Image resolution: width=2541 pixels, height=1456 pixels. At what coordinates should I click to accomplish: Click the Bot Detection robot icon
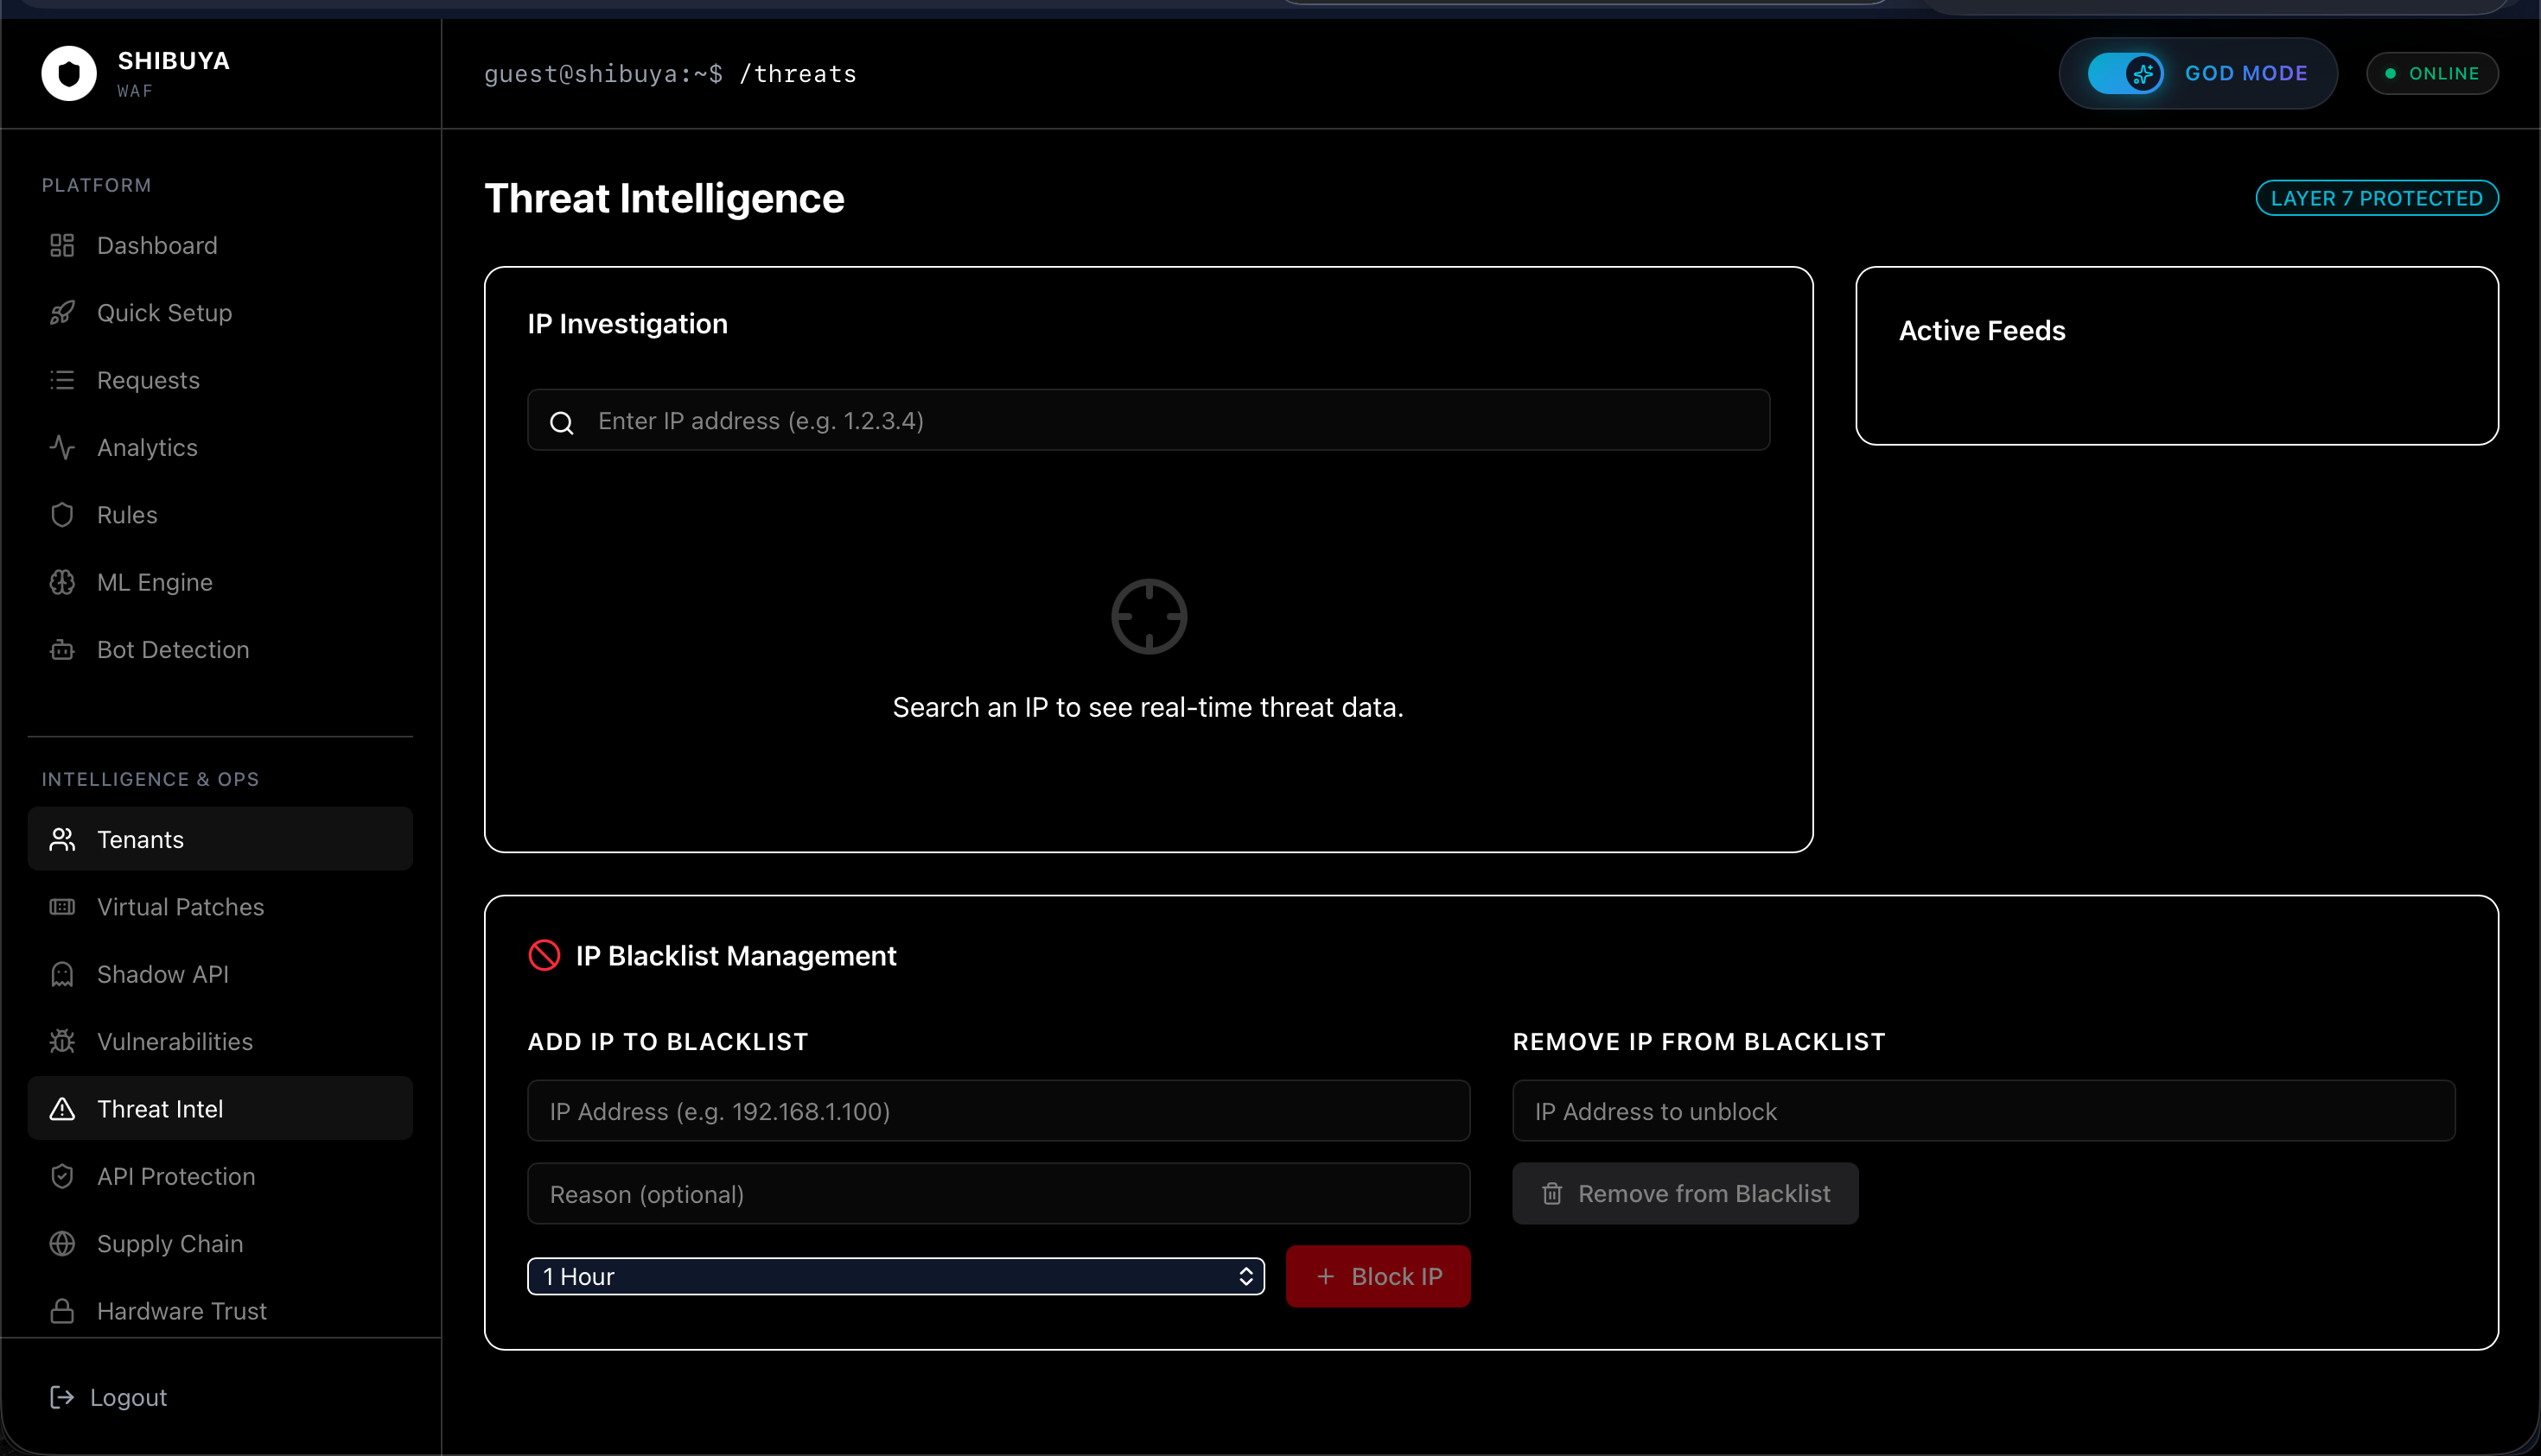(62, 650)
